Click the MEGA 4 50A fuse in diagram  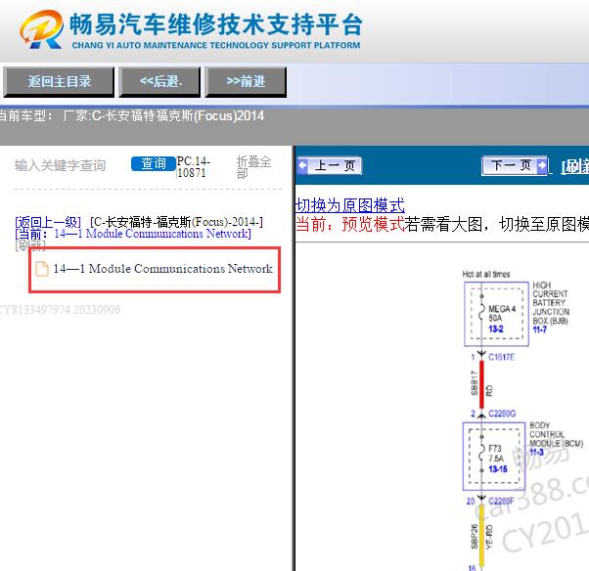[x=502, y=313]
